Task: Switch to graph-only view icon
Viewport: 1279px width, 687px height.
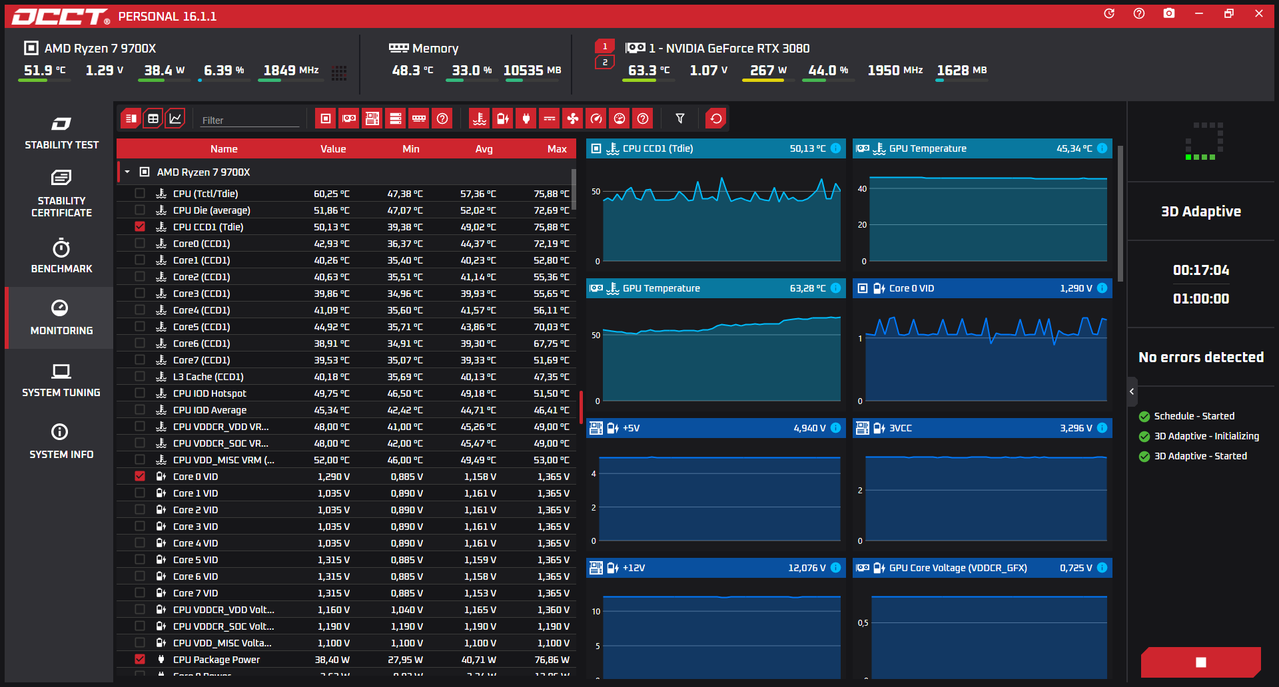Action: point(175,119)
